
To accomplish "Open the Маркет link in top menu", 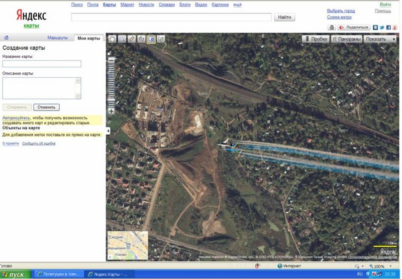I will 127,4.
